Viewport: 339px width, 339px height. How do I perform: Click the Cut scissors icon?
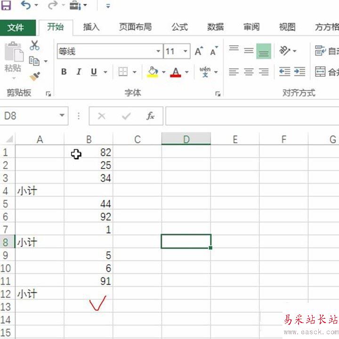tap(34, 45)
